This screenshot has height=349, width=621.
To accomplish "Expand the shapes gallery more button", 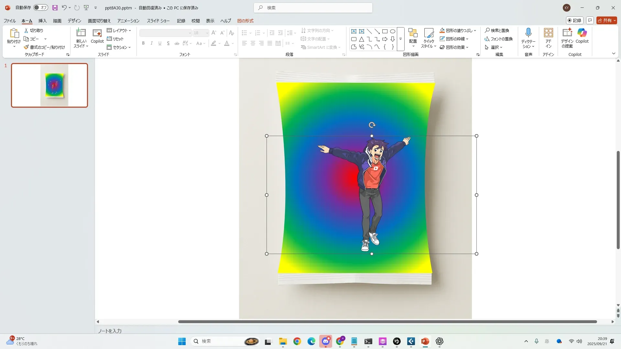I will click(x=400, y=39).
